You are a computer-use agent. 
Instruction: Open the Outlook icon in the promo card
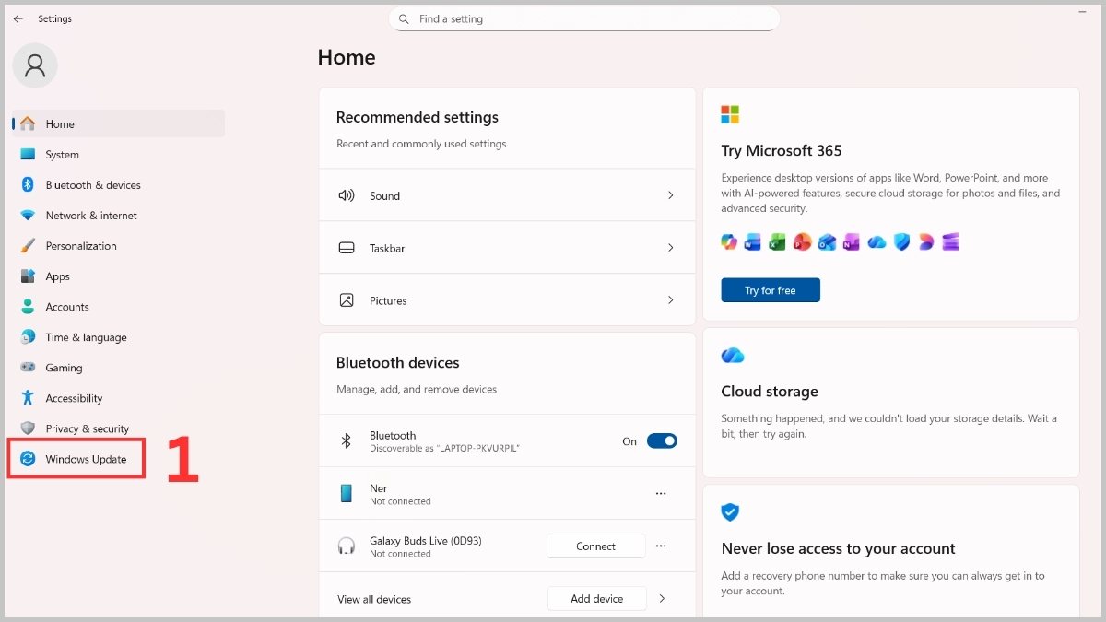[827, 241]
